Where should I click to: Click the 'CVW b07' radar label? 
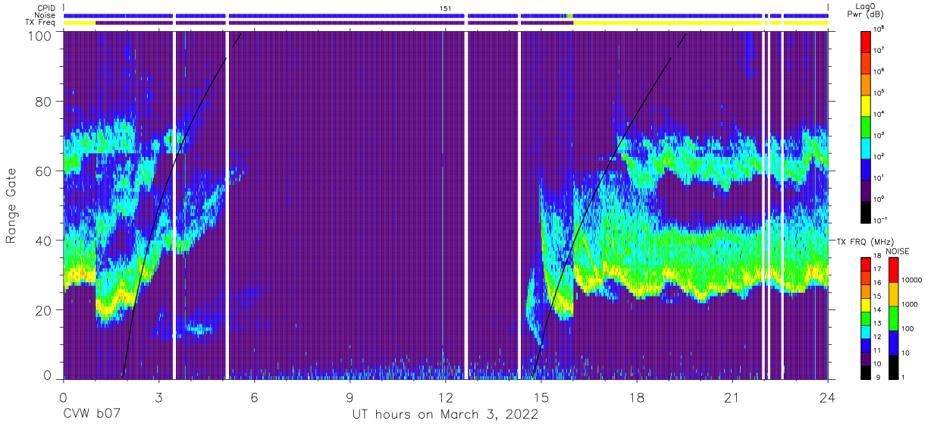pyautogui.click(x=92, y=415)
